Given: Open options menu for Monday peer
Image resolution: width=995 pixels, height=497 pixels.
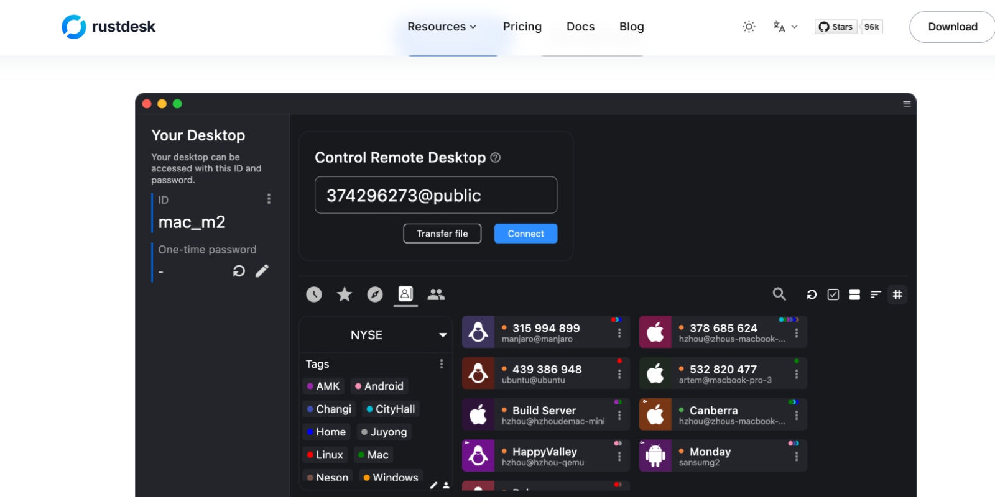Looking at the screenshot, I should pos(797,457).
